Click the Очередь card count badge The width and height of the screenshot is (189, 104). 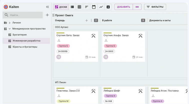click(96, 20)
